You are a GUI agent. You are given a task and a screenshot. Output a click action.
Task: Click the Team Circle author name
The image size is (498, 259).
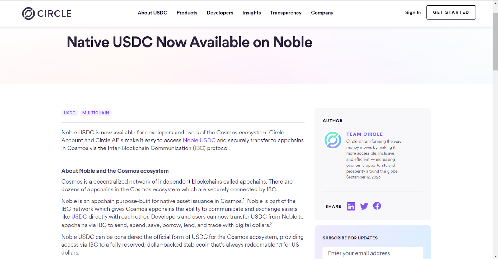pyautogui.click(x=364, y=134)
